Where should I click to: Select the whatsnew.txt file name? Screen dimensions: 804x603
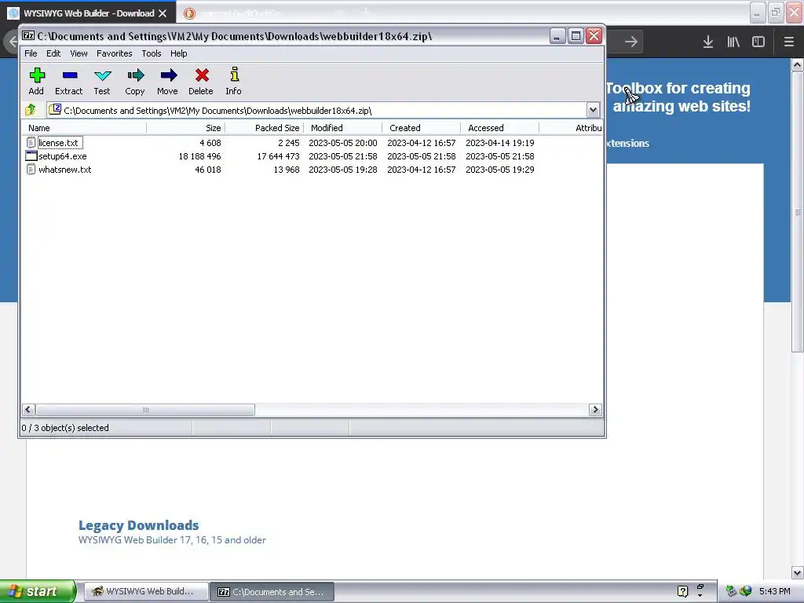click(64, 170)
